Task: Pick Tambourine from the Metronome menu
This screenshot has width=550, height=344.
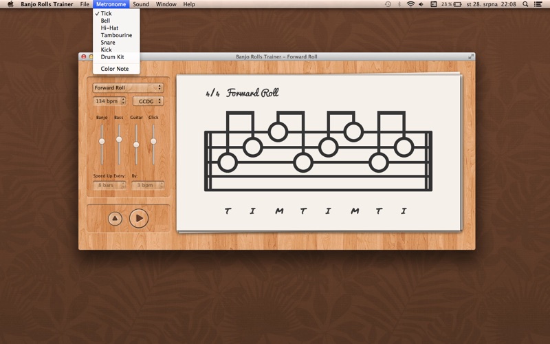Action: coord(116,35)
